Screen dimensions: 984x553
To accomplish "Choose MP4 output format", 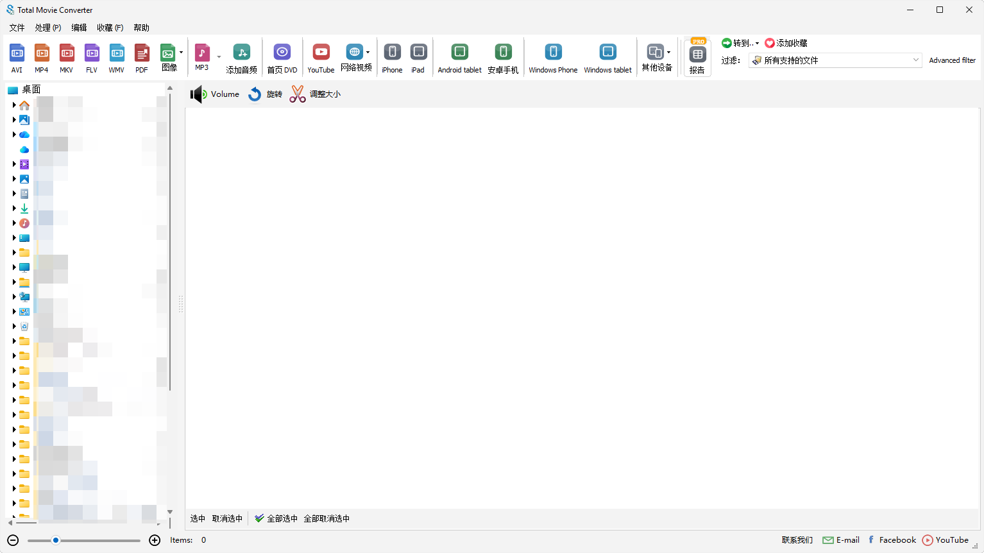I will coord(42,58).
